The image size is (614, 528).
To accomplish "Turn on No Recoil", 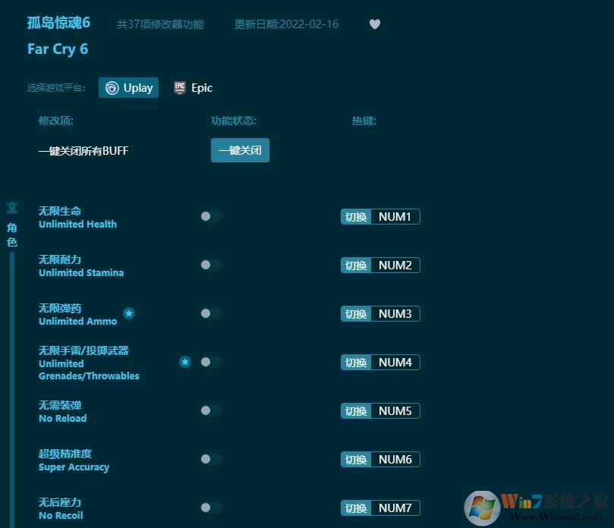I will (x=205, y=508).
